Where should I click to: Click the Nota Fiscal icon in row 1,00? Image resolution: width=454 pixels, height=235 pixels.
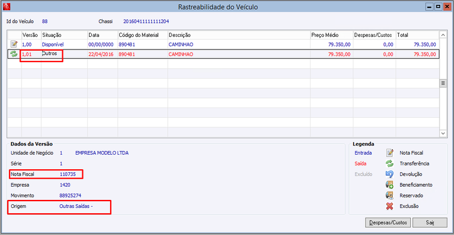coord(14,44)
